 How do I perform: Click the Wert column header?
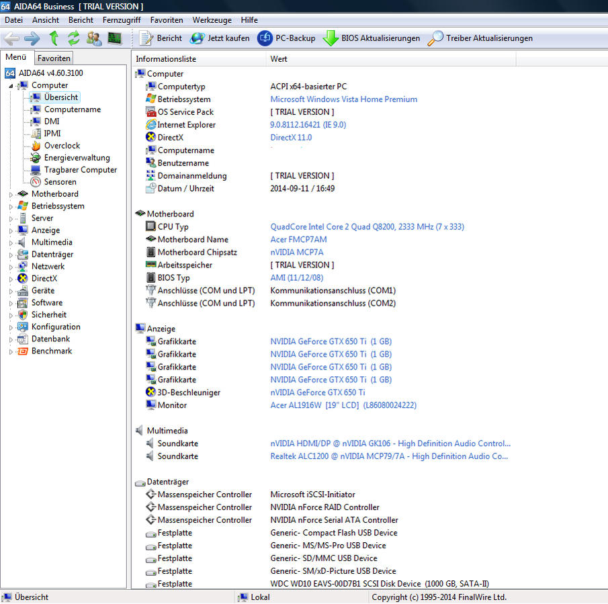[x=391, y=59]
